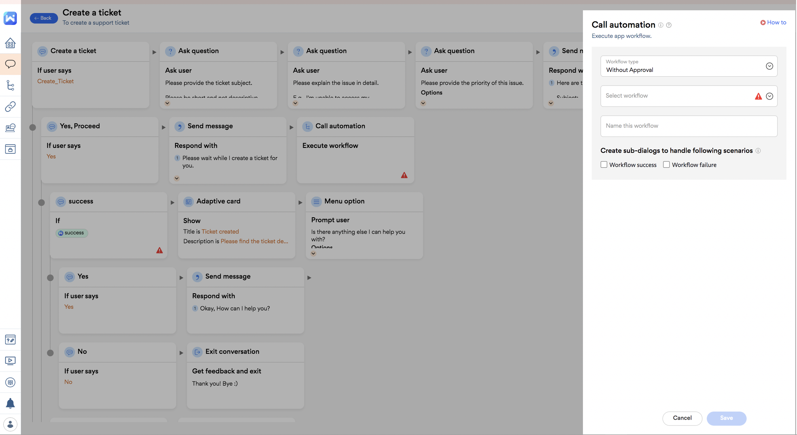Image resolution: width=797 pixels, height=435 pixels.
Task: Enable the Workflow failure checkbox
Action: coord(666,165)
